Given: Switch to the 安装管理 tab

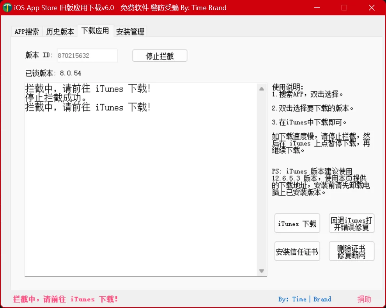Looking at the screenshot, I should (130, 31).
